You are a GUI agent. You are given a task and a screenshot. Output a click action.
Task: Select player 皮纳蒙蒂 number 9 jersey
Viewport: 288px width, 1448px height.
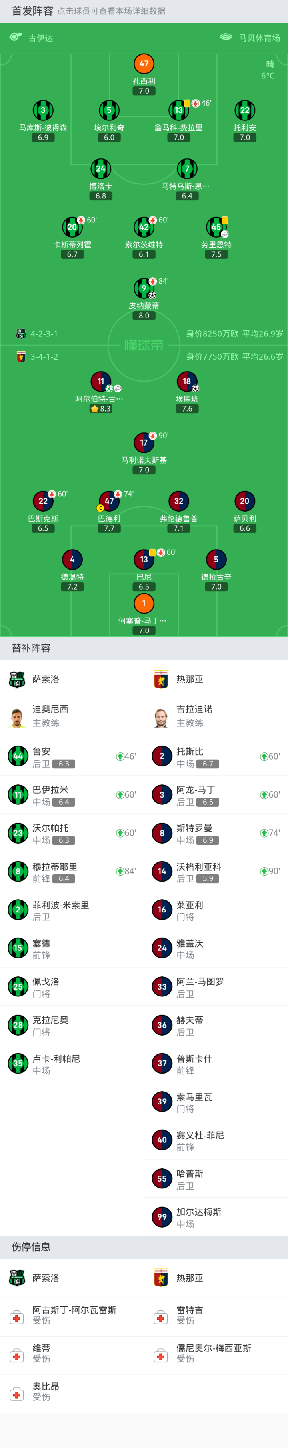click(x=144, y=288)
